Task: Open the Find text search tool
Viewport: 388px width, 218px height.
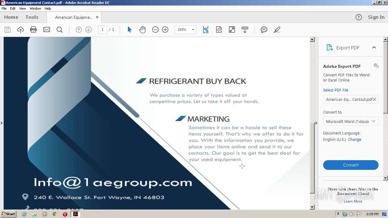Action: point(60,30)
